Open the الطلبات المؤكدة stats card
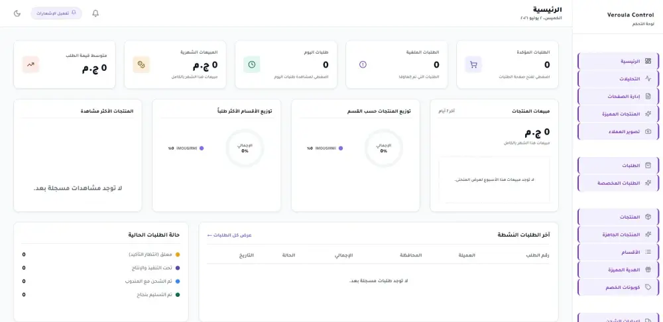 507,65
